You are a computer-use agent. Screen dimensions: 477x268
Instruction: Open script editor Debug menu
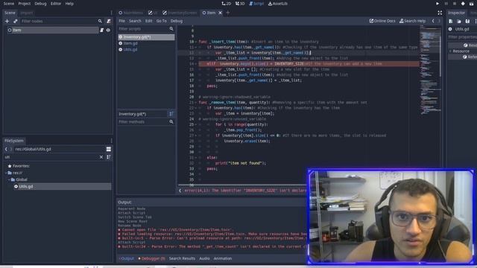tap(177, 21)
